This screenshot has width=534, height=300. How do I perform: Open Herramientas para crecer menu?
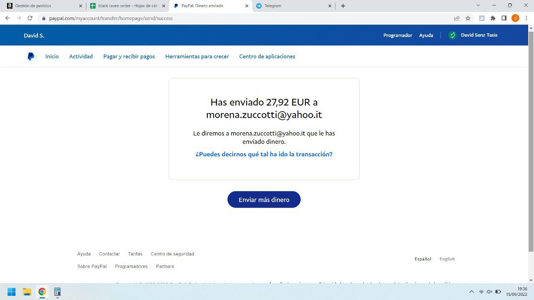197,56
